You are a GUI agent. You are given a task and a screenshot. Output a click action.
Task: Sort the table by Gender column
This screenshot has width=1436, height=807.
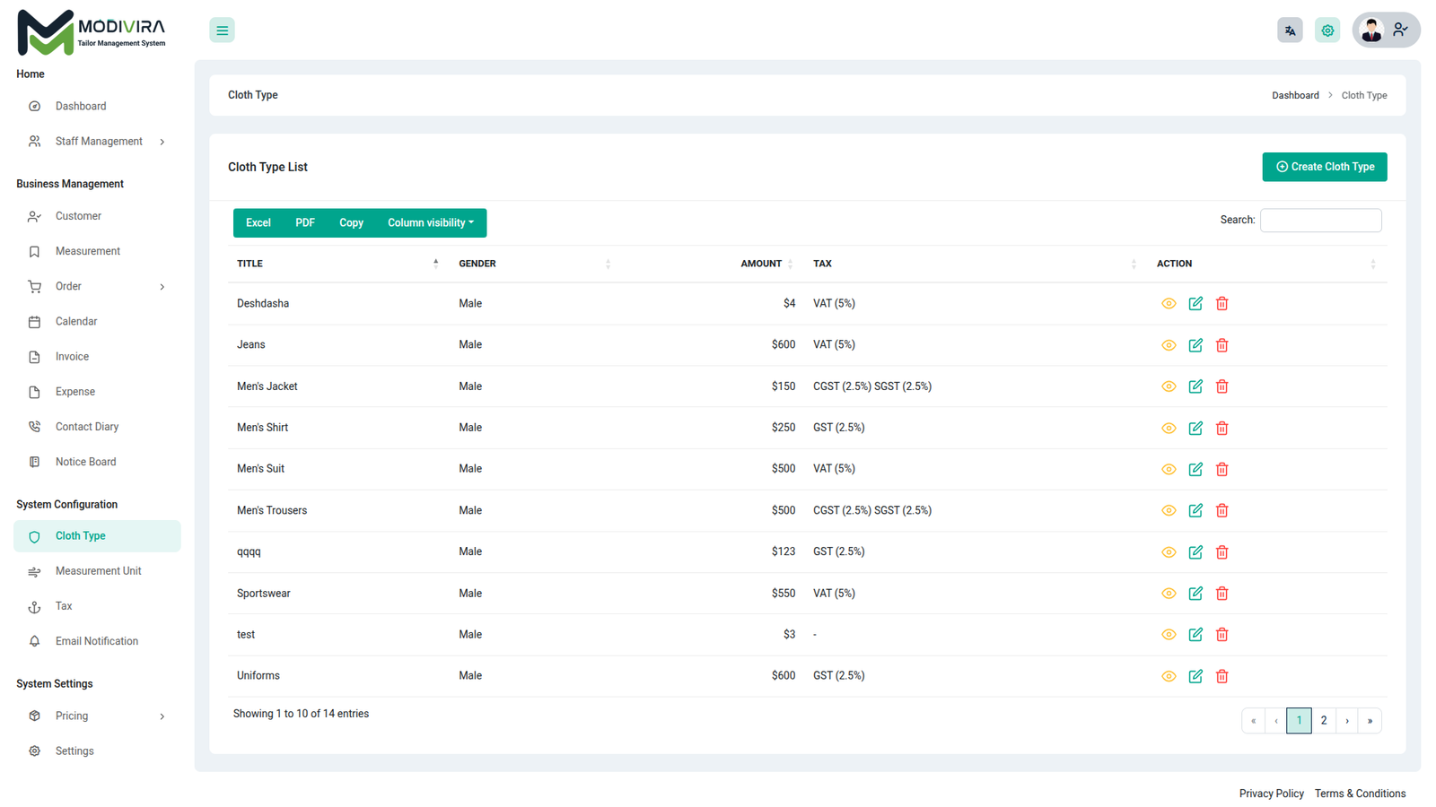tap(535, 264)
